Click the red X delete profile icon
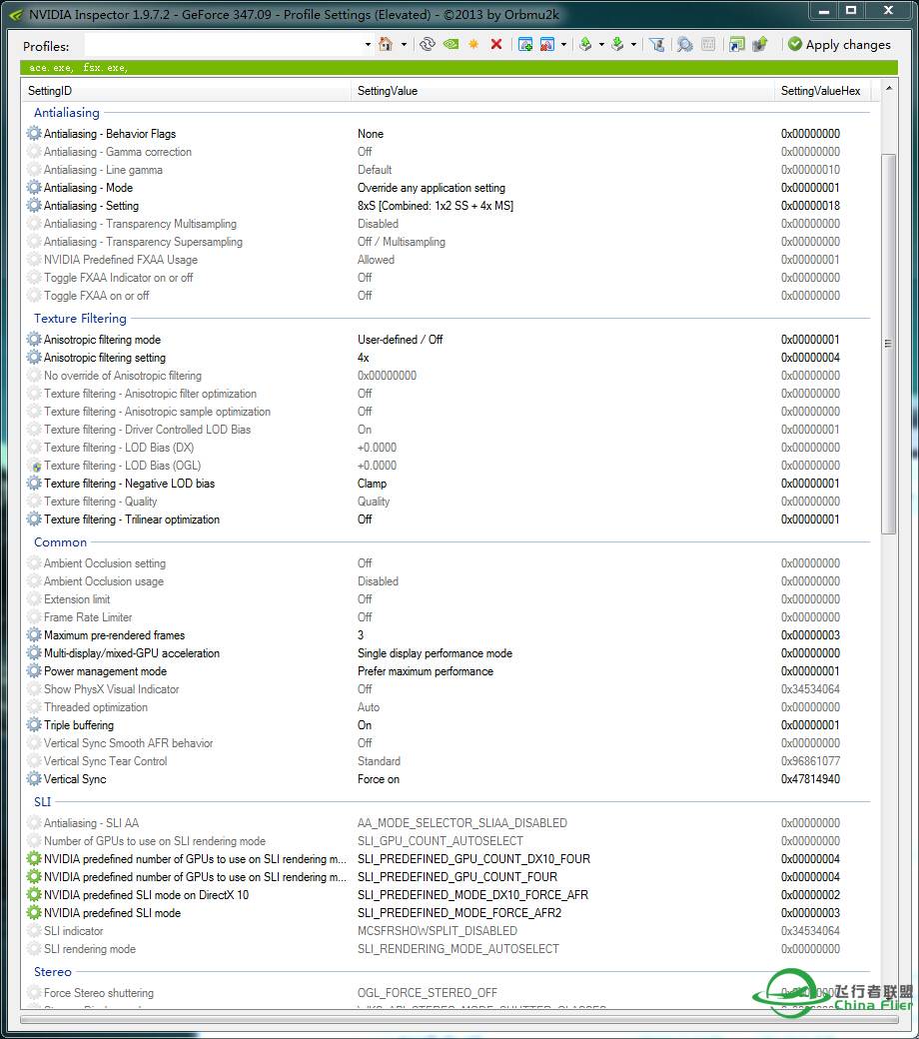Screen dimensions: 919x1039 click(x=496, y=44)
